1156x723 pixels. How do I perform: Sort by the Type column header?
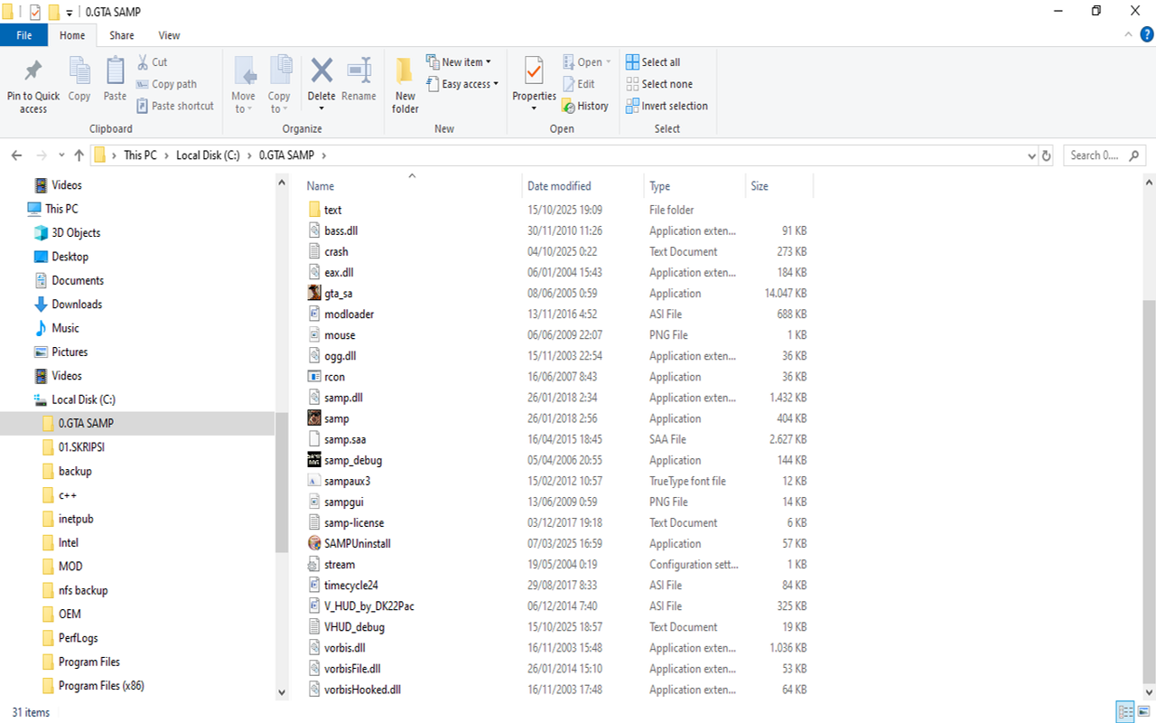click(x=695, y=186)
